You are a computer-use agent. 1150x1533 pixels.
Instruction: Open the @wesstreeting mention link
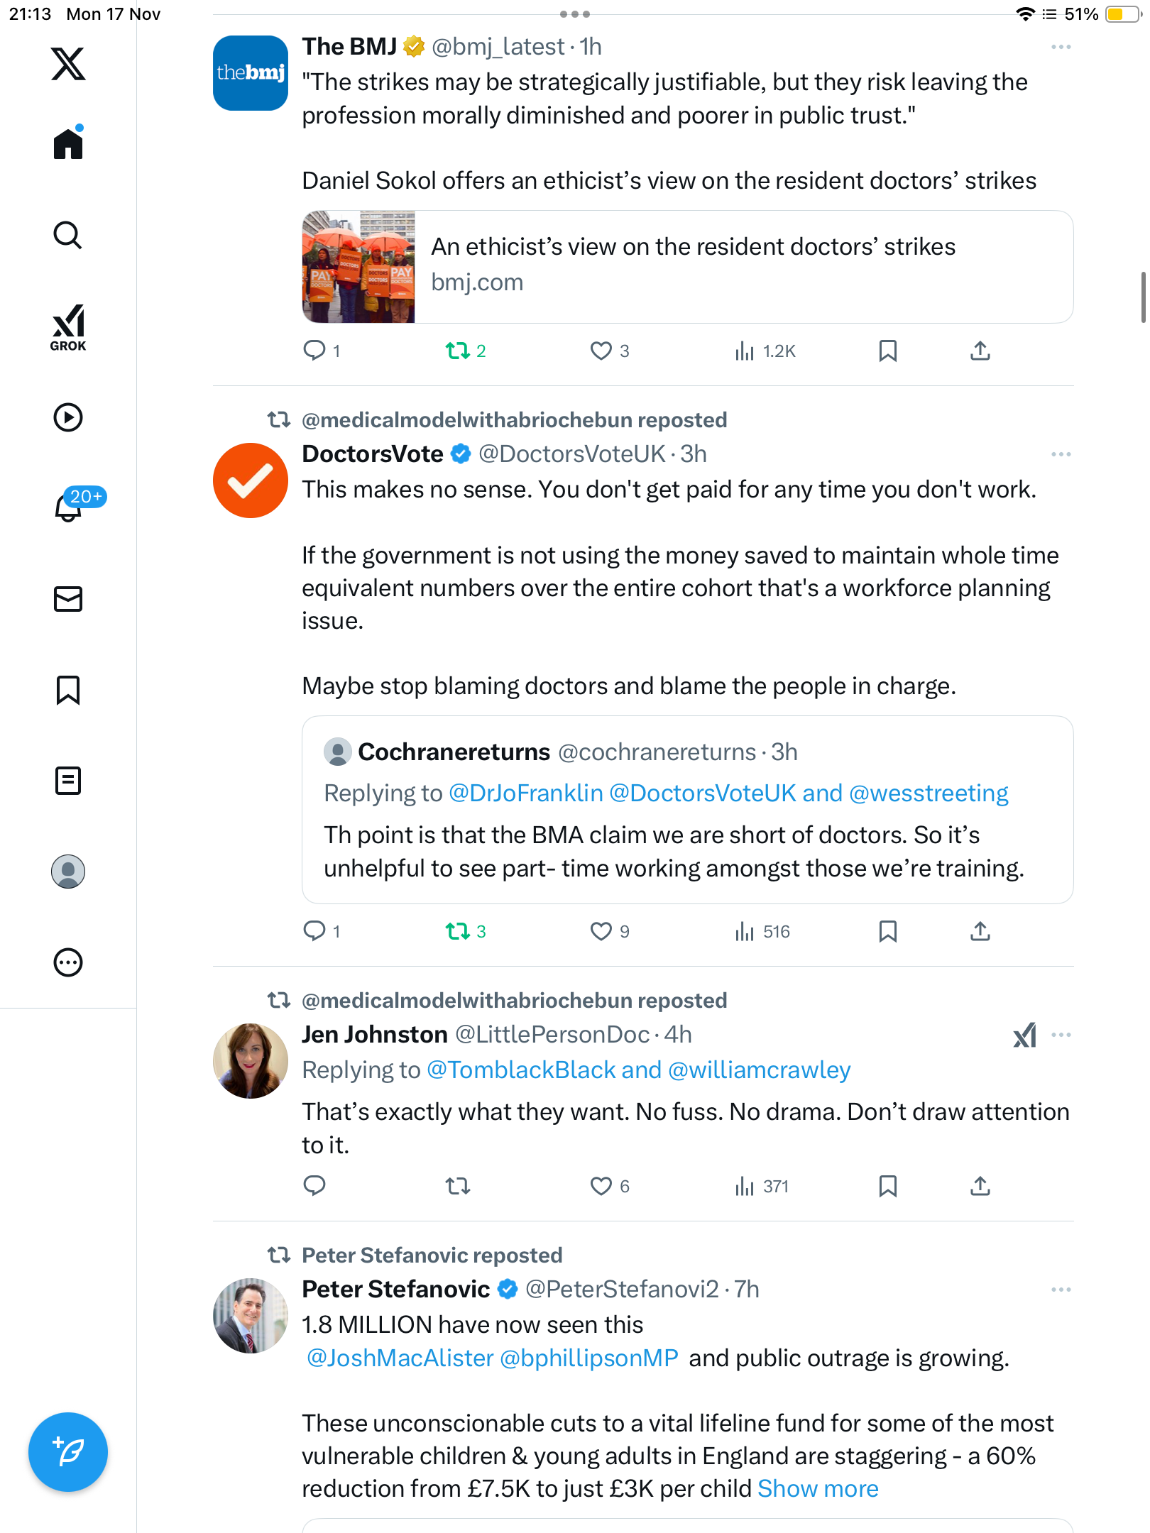click(x=929, y=793)
